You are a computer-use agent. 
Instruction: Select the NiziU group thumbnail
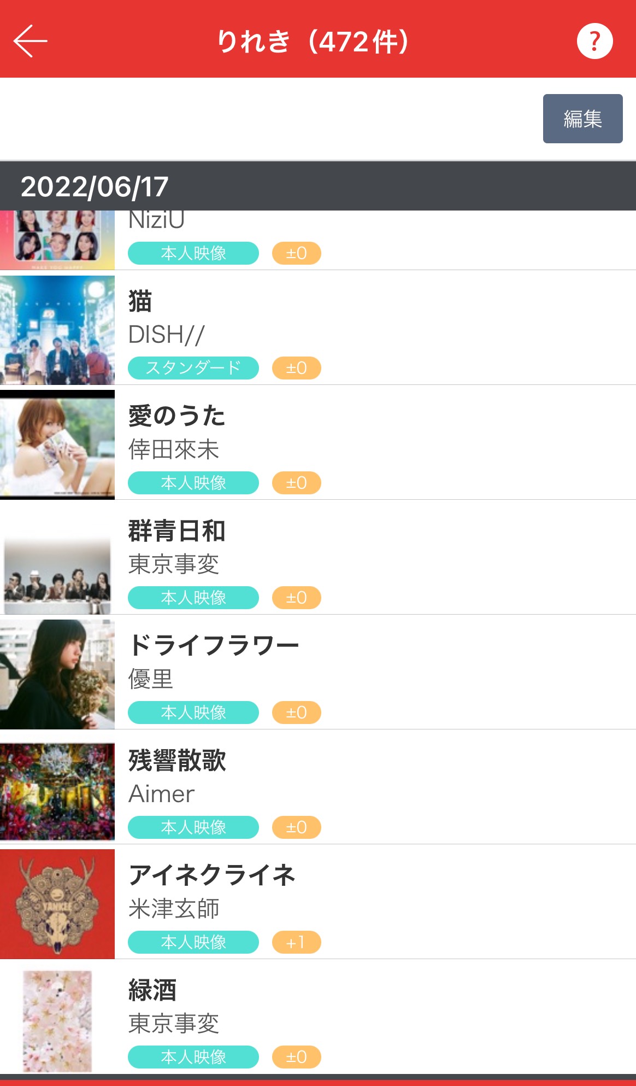pyautogui.click(x=57, y=240)
